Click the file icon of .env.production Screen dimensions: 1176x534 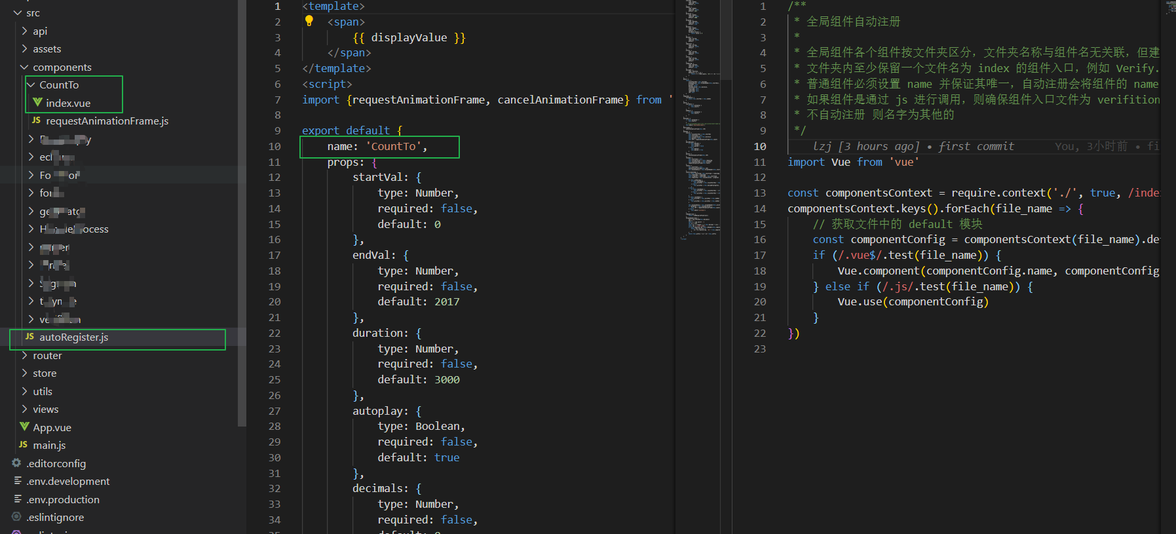[x=18, y=499]
